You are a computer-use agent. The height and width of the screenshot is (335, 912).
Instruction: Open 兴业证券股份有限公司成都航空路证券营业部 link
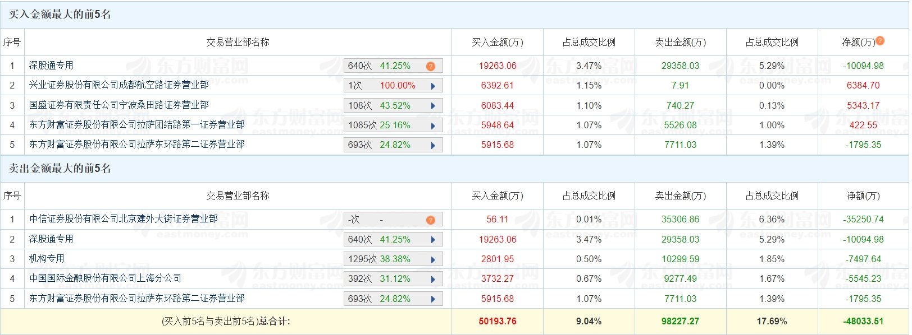click(x=119, y=85)
